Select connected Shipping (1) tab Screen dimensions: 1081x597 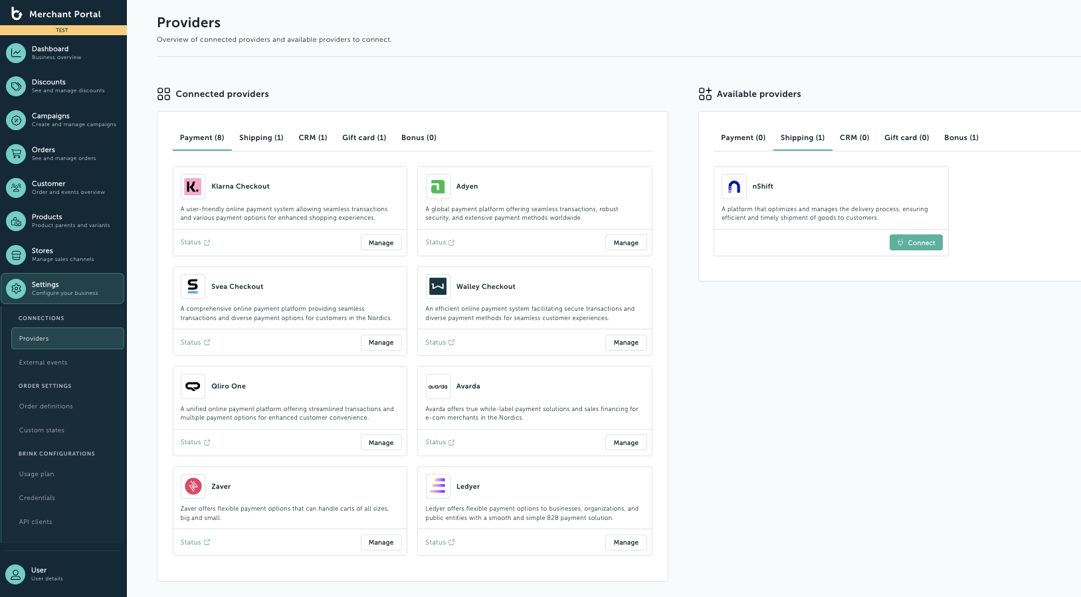261,137
